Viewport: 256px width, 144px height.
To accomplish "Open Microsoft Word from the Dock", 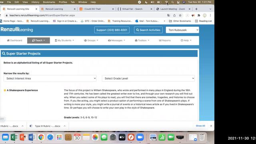I will pos(32,137).
